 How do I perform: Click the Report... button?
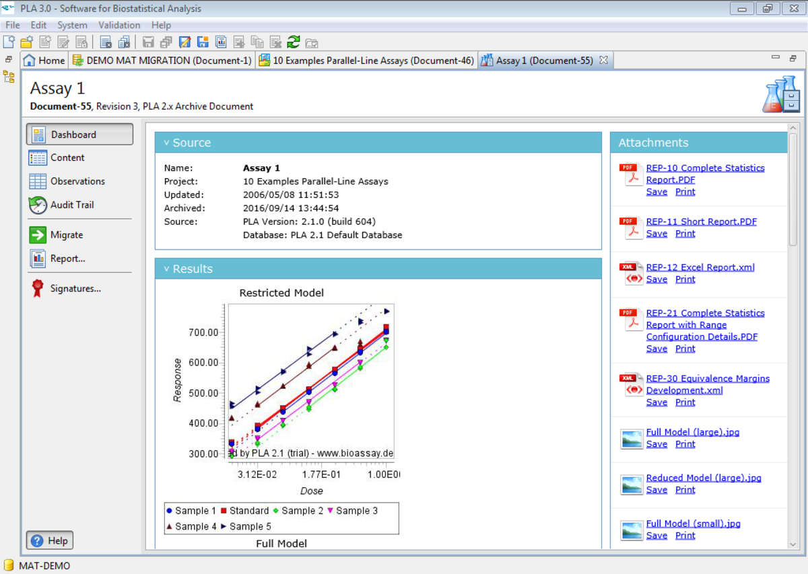coord(79,258)
